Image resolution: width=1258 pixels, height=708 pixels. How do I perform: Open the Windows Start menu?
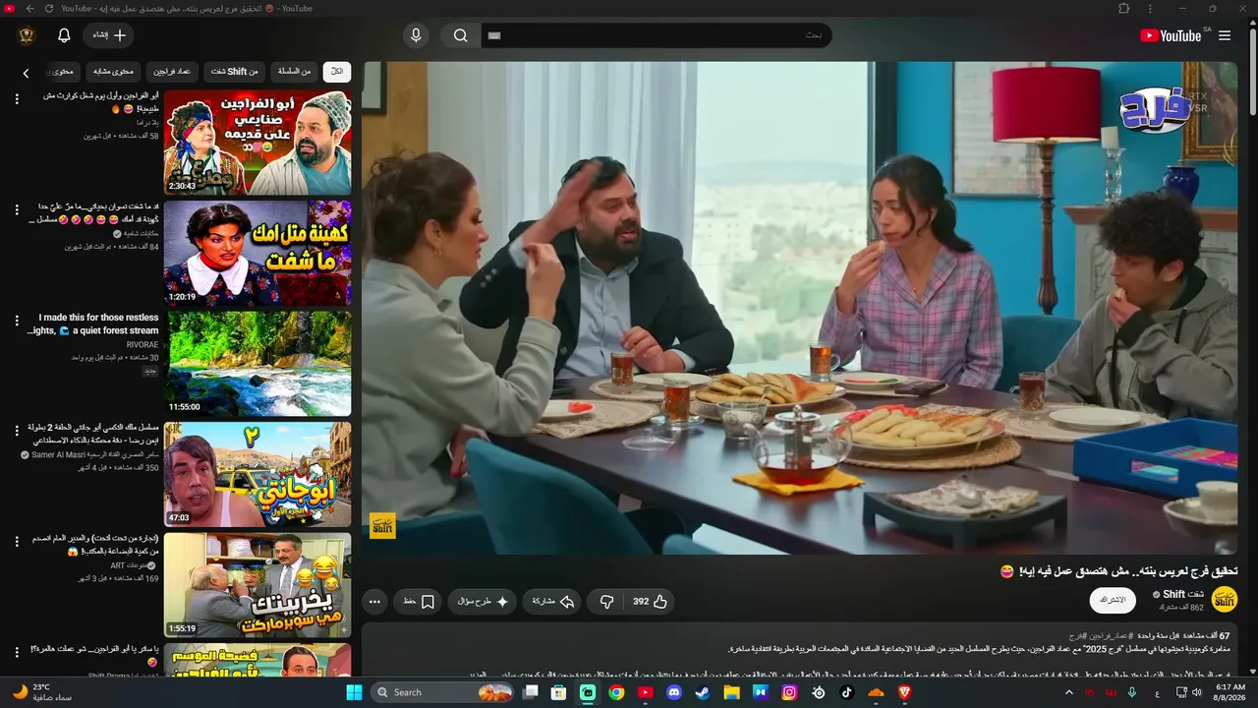tap(355, 692)
